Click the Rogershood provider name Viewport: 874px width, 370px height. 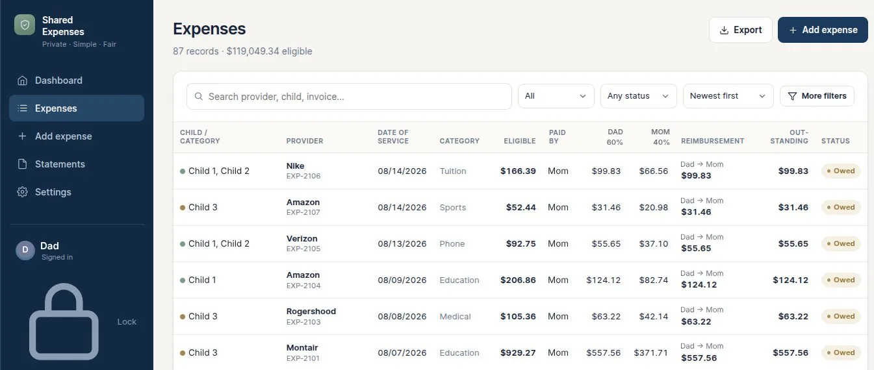311,312
